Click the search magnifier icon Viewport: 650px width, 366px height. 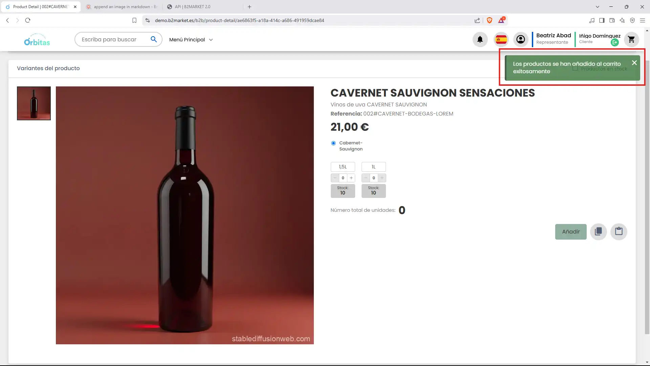click(x=154, y=39)
